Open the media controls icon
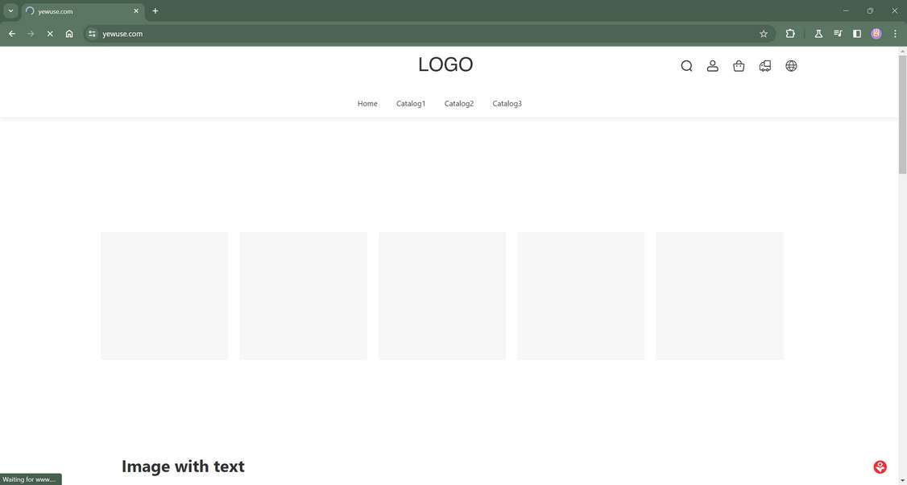This screenshot has height=485, width=907. [x=838, y=34]
